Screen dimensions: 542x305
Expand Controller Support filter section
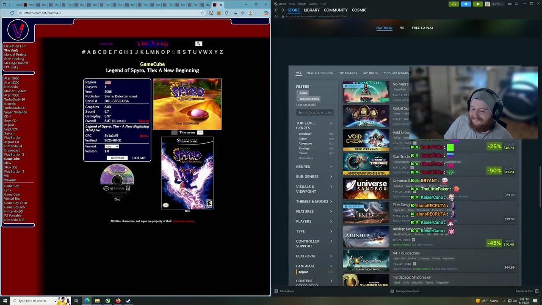(314, 244)
